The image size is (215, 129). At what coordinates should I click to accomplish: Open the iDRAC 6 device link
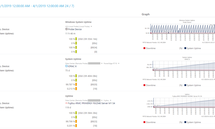click(72, 66)
